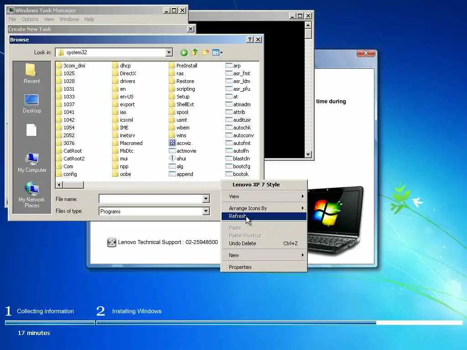Select the attrib file
467x350 pixels.
click(235, 112)
